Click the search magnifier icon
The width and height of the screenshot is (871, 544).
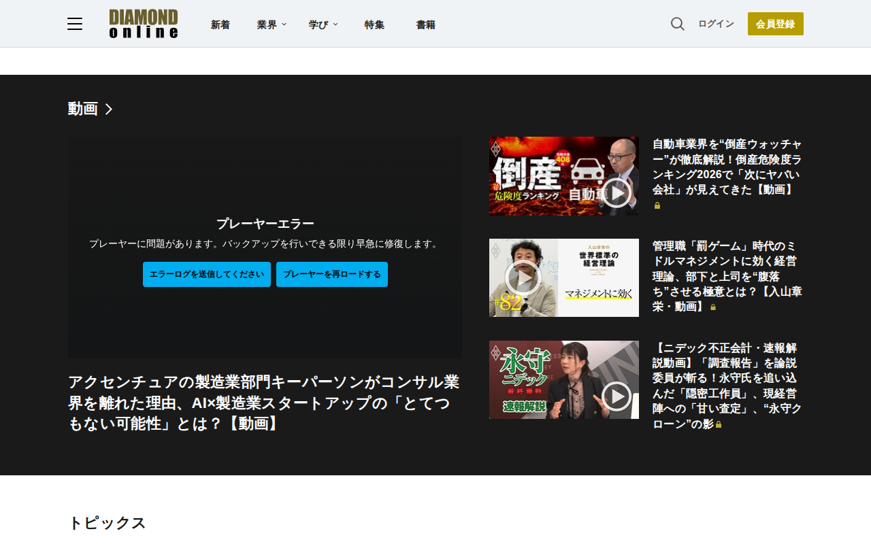(677, 24)
